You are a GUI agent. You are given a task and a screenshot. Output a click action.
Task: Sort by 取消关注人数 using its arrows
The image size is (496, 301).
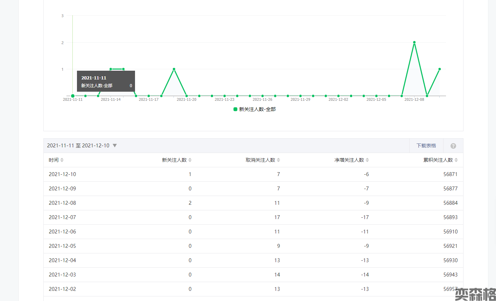click(x=278, y=160)
